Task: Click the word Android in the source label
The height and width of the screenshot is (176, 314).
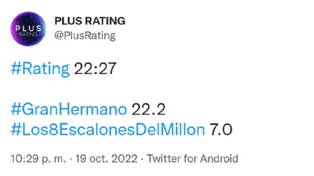Action: click(219, 158)
